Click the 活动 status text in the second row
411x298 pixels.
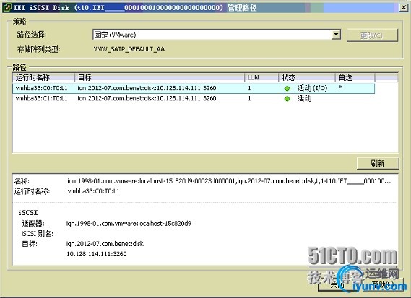tap(304, 98)
